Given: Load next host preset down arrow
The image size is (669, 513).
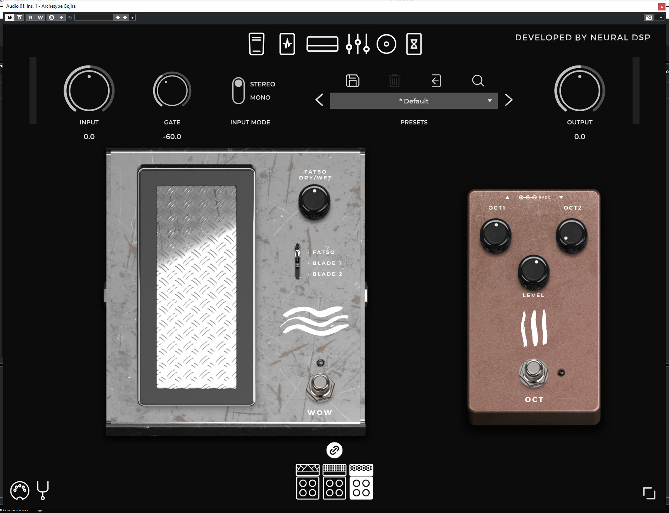Looking at the screenshot, I should click(x=125, y=17).
